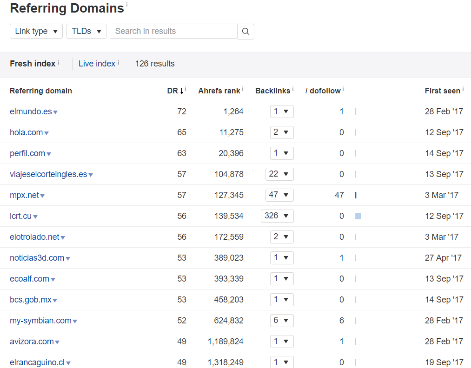This screenshot has height=368, width=471.
Task: Open the TLDs filter dropdown
Action: [86, 31]
